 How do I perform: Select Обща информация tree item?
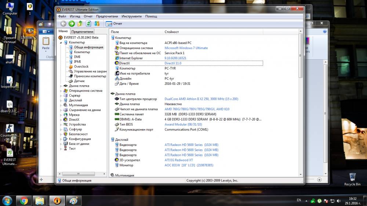tap(88, 47)
